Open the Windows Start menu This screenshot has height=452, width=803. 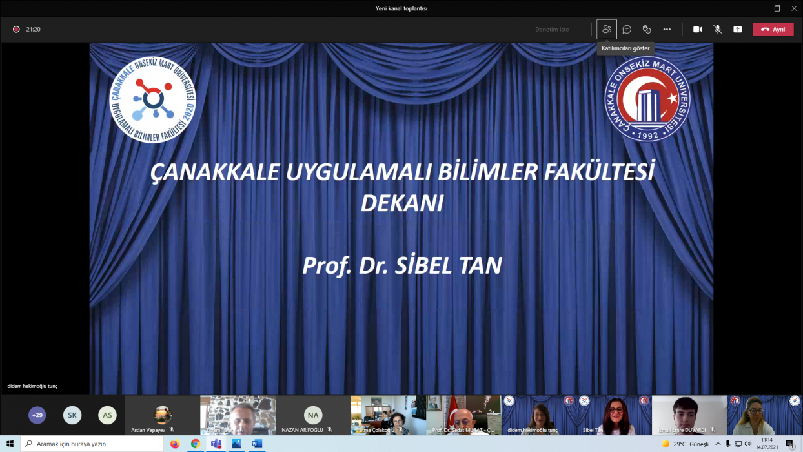pos(10,444)
